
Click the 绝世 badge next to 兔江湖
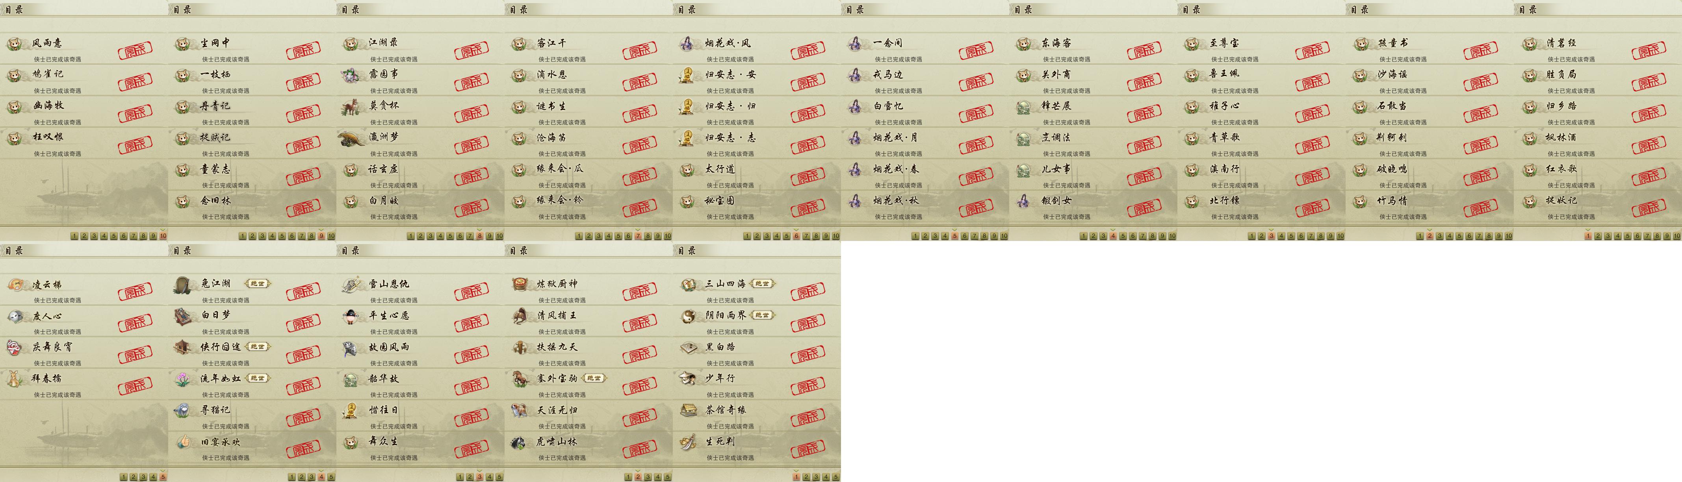point(257,284)
